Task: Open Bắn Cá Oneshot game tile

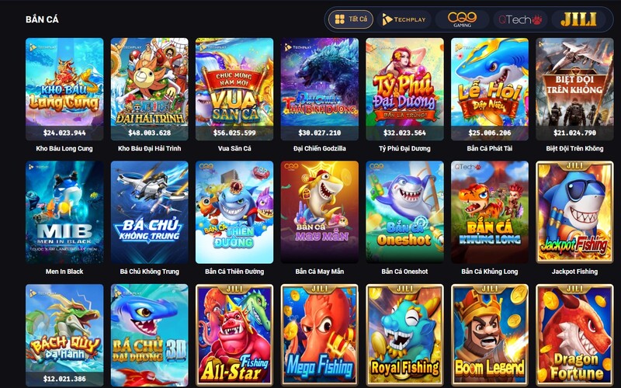Action: [404, 212]
